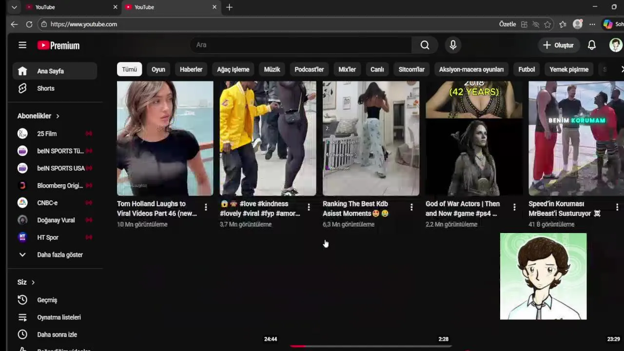
Task: Reload the page with the refresh icon
Action: 29,24
